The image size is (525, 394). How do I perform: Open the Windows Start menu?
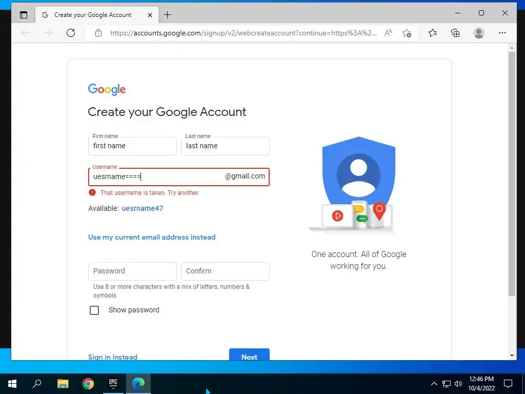pos(12,384)
